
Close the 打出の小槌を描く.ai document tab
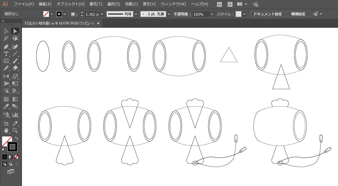point(98,23)
